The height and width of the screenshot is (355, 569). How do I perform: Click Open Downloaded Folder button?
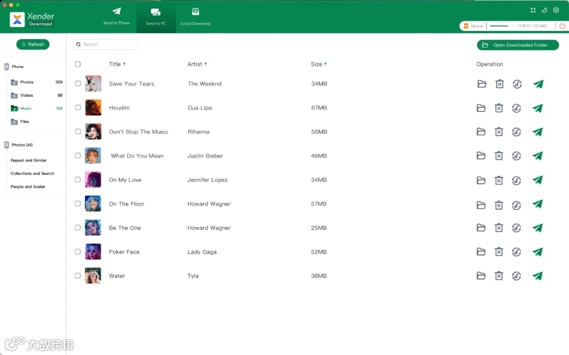pyautogui.click(x=518, y=45)
